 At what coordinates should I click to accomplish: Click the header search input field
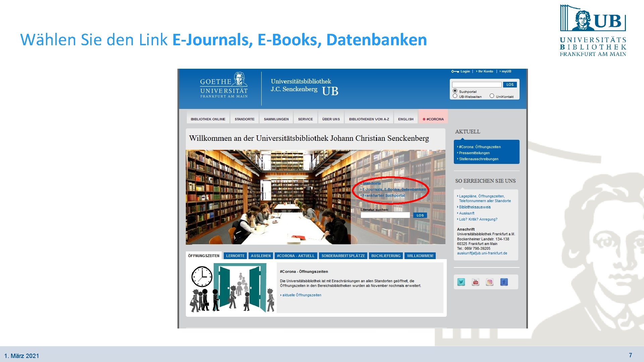click(477, 84)
